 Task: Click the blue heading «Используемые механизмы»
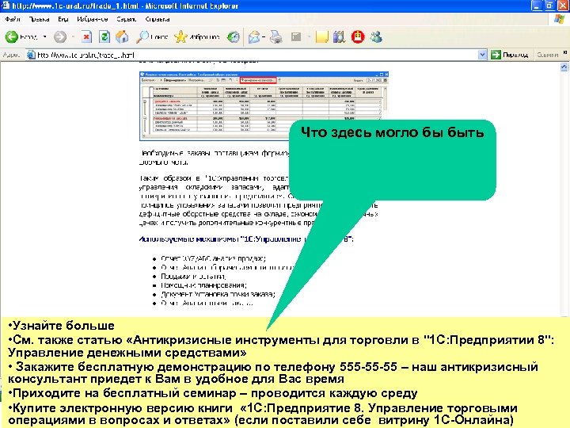pos(245,239)
